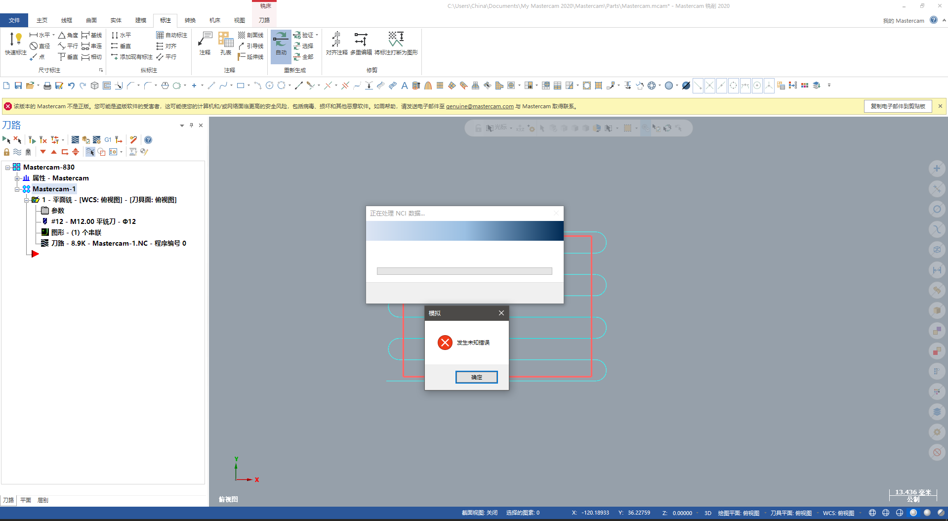948x521 pixels.
Task: Click the 将标注打断为图形 break dimension icon
Action: pos(396,40)
